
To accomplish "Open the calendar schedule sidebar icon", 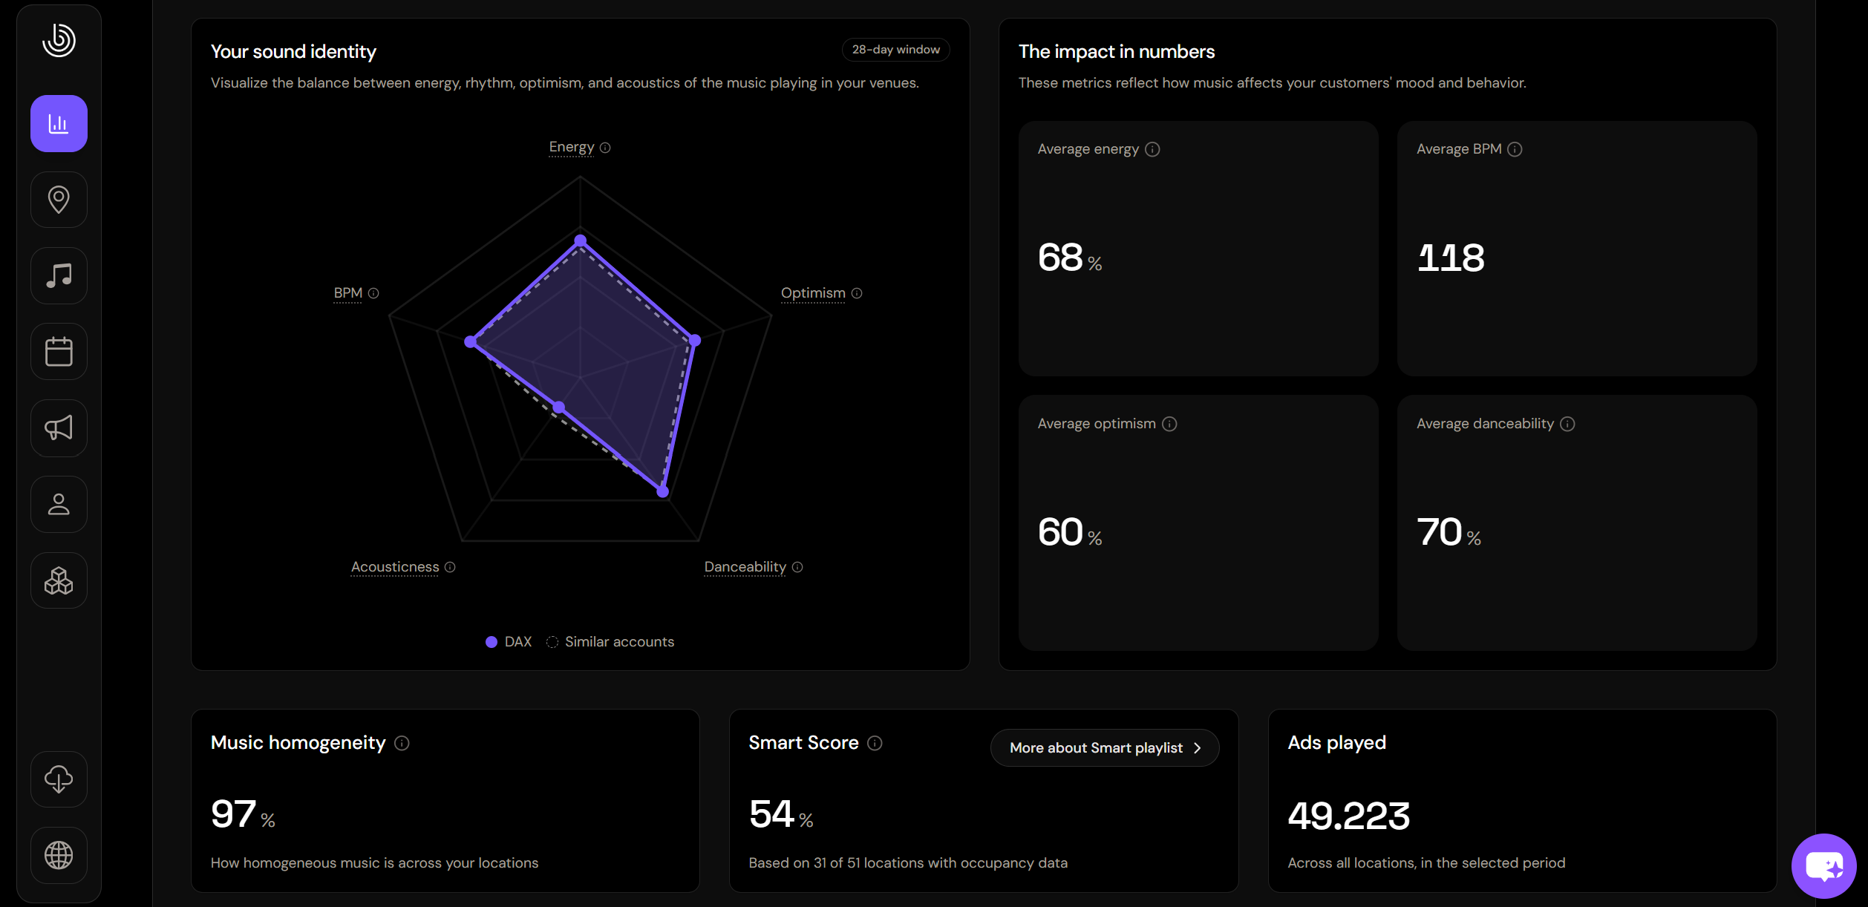I will [59, 352].
